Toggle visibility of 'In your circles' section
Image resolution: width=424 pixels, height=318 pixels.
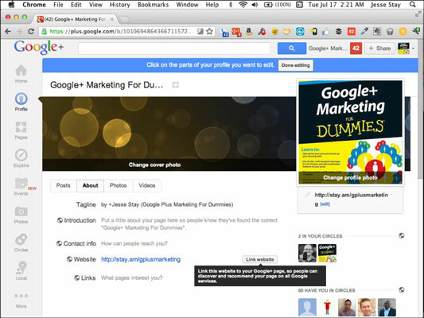(x=402, y=235)
